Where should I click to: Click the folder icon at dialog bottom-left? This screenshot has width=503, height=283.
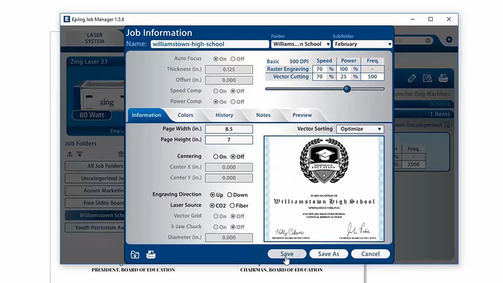[135, 255]
